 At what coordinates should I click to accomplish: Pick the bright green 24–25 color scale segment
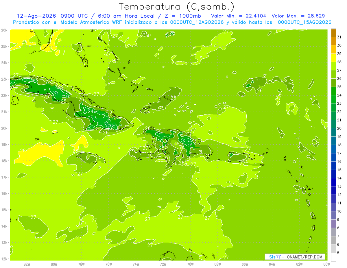point(333,91)
